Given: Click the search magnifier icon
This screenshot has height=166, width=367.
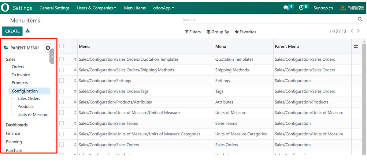Looking at the screenshot, I should click(x=360, y=19).
